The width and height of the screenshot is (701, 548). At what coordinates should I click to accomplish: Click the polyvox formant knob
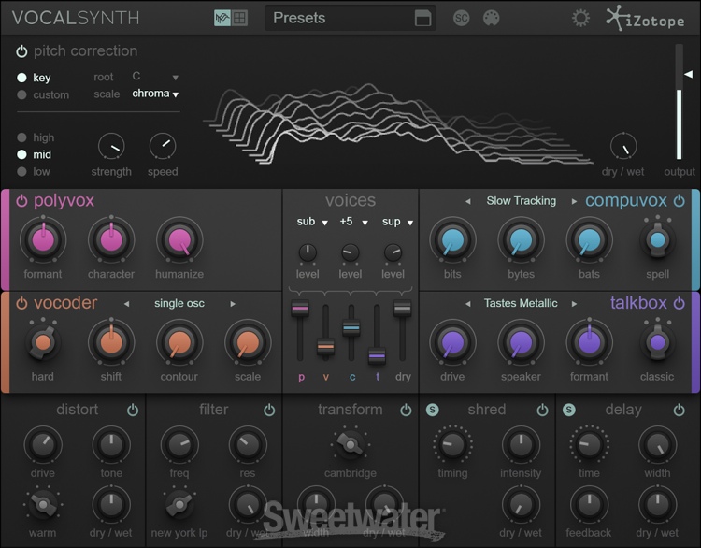click(43, 240)
